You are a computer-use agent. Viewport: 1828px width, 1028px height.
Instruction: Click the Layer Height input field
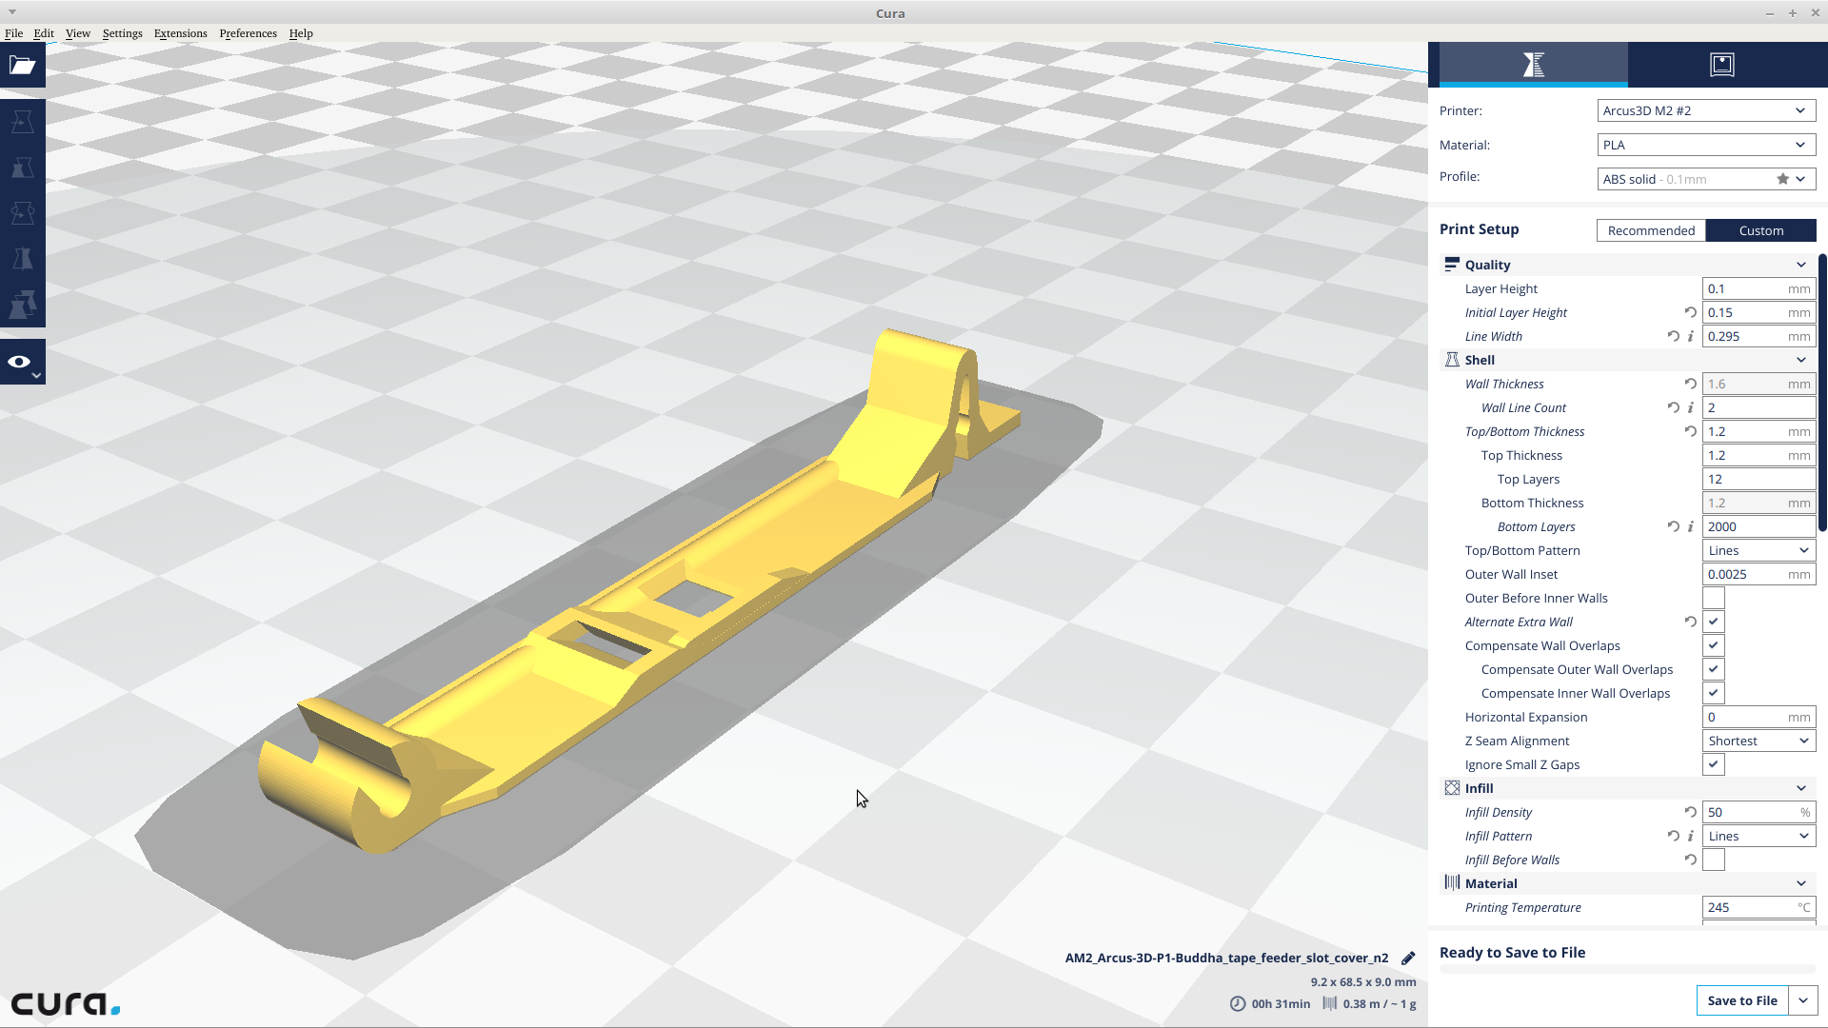pos(1758,288)
